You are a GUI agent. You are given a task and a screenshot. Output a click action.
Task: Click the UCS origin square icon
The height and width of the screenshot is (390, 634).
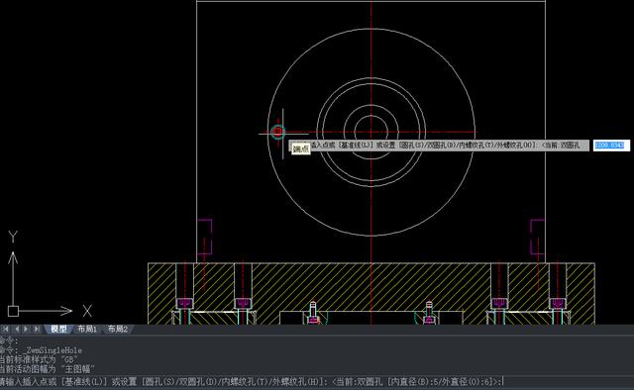(13, 311)
